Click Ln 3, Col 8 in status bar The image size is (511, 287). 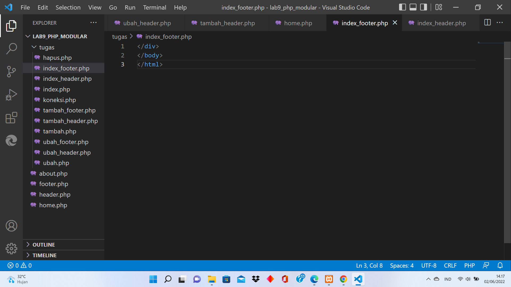[x=369, y=265]
